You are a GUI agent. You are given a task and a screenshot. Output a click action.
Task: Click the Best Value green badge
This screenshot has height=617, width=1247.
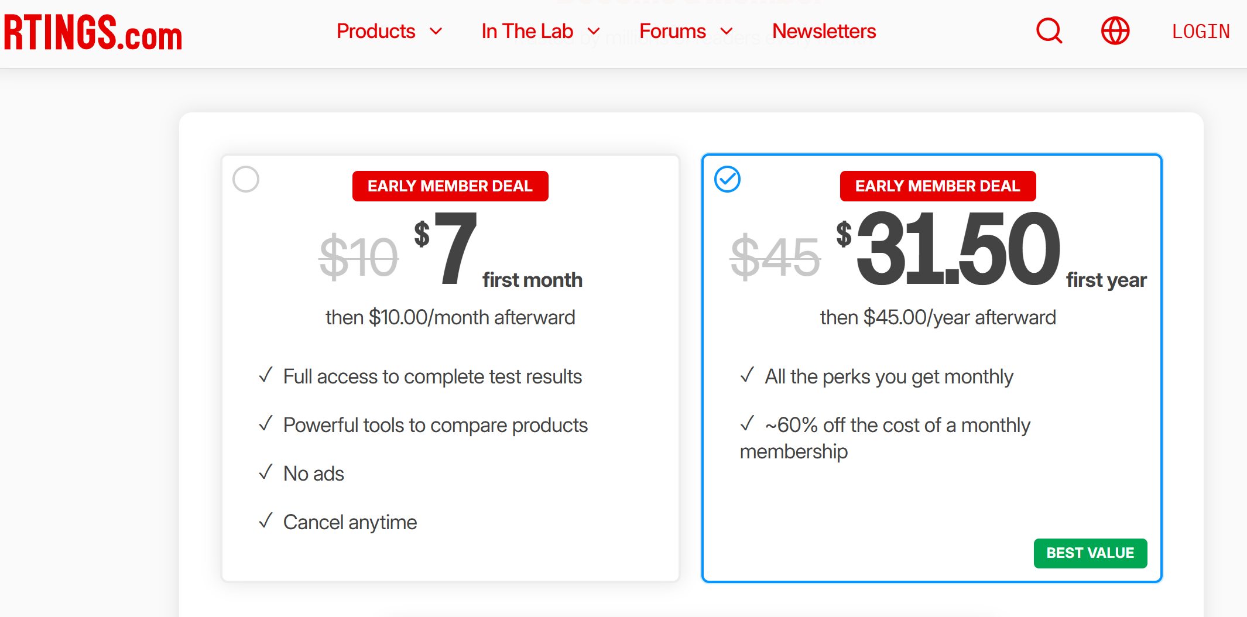point(1090,553)
